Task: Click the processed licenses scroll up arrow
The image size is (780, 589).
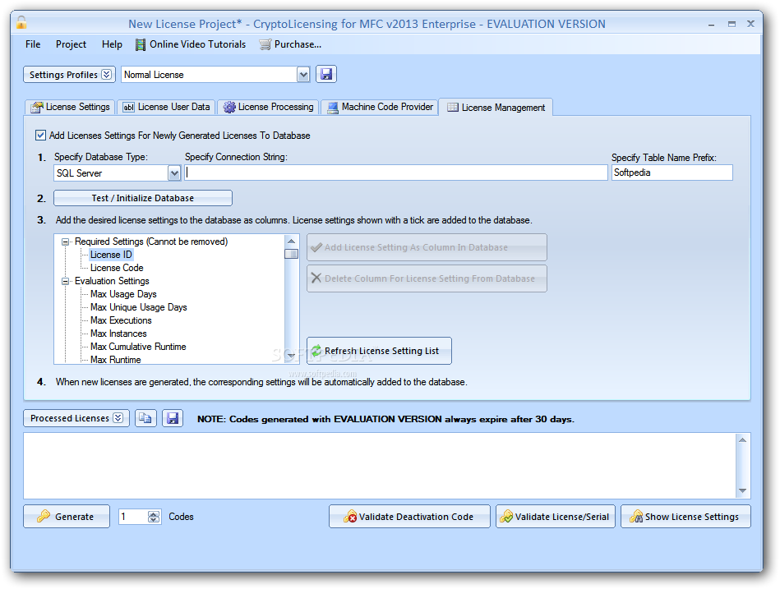Action: click(743, 439)
